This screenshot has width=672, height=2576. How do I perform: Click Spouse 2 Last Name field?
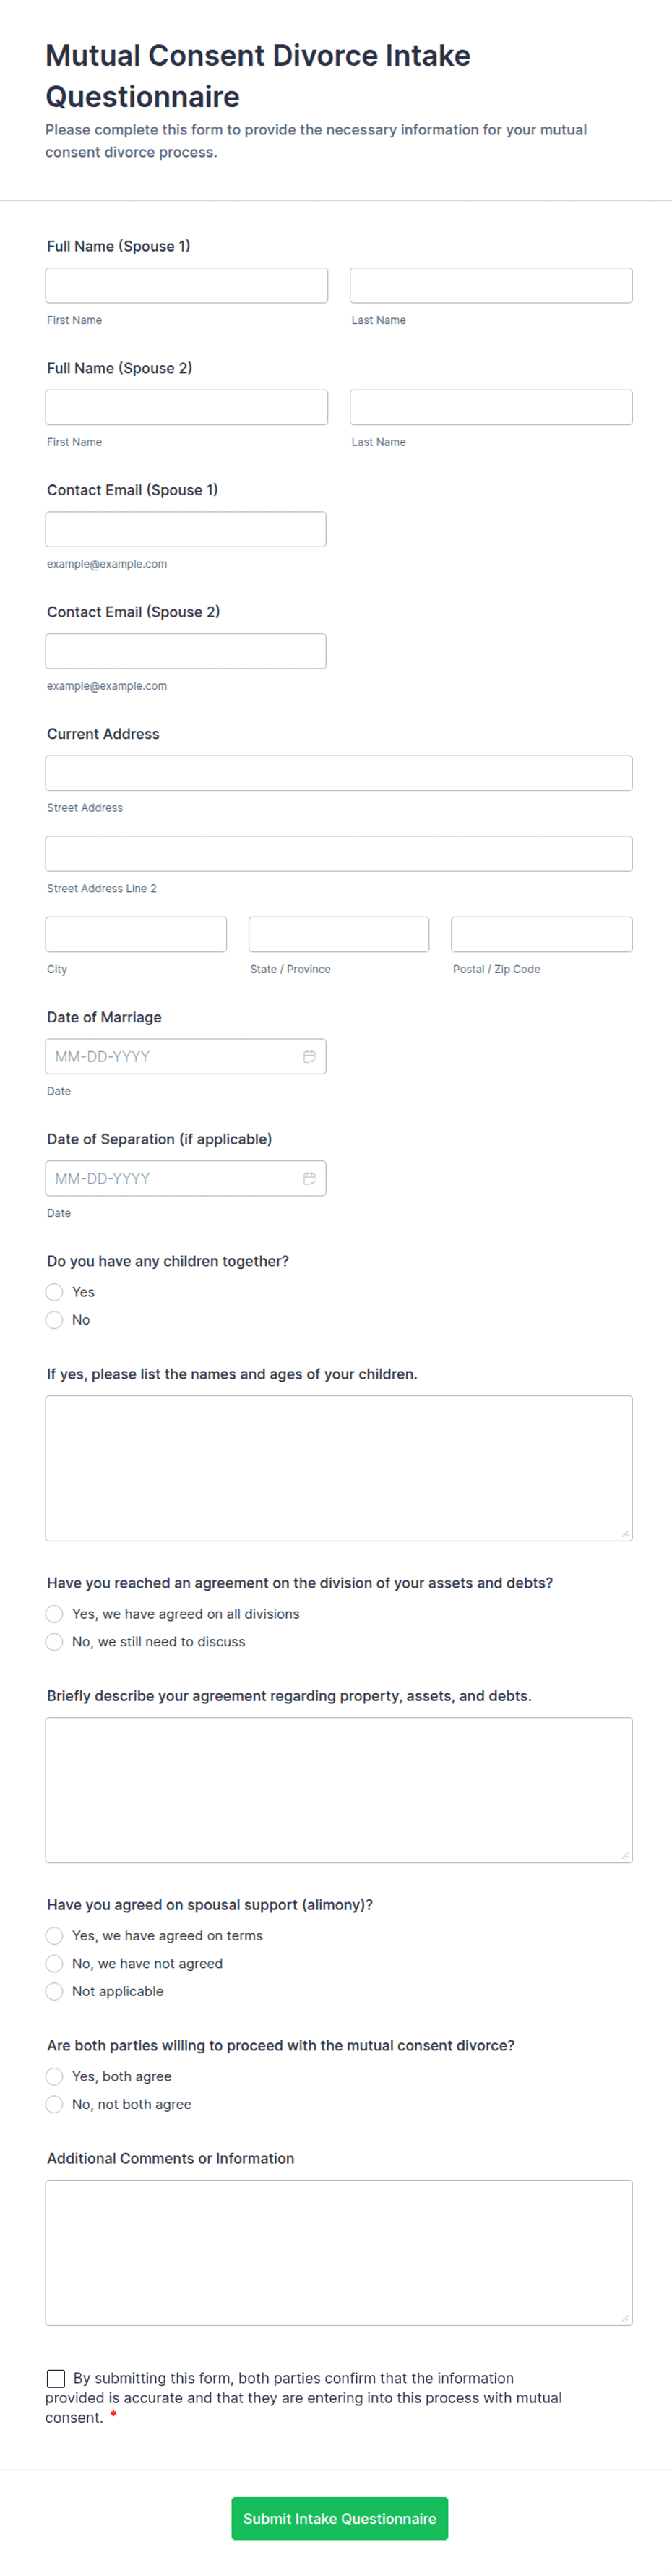click(490, 407)
